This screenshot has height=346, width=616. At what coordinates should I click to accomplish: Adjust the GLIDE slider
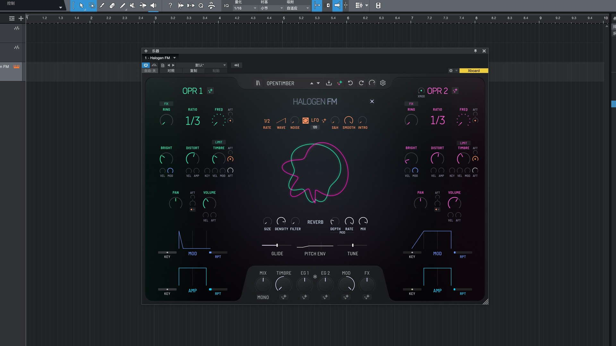pos(277,245)
